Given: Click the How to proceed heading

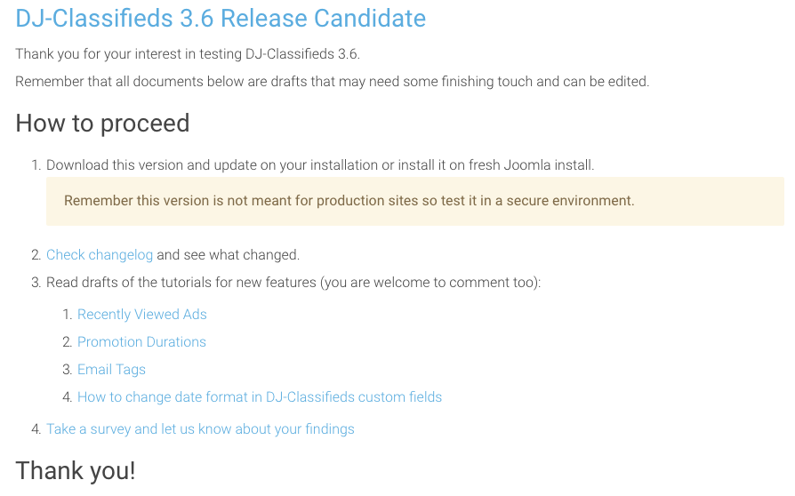Looking at the screenshot, I should tap(102, 124).
